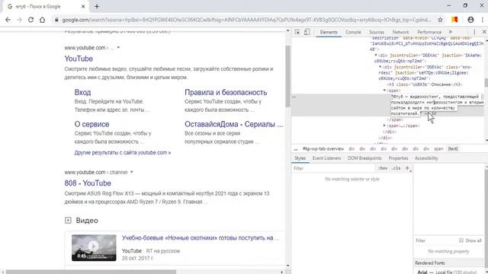Open the browser home page icon
This screenshot has width=488, height=274.
pyautogui.click(x=43, y=20)
